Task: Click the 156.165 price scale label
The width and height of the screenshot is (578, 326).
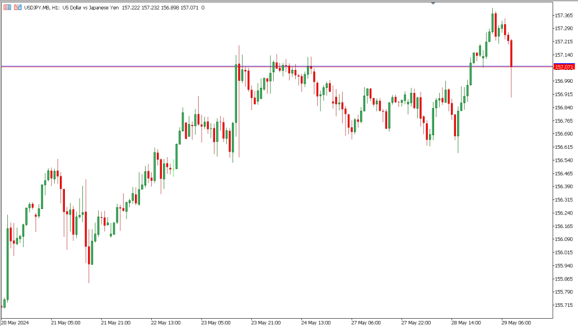Action: (x=564, y=226)
